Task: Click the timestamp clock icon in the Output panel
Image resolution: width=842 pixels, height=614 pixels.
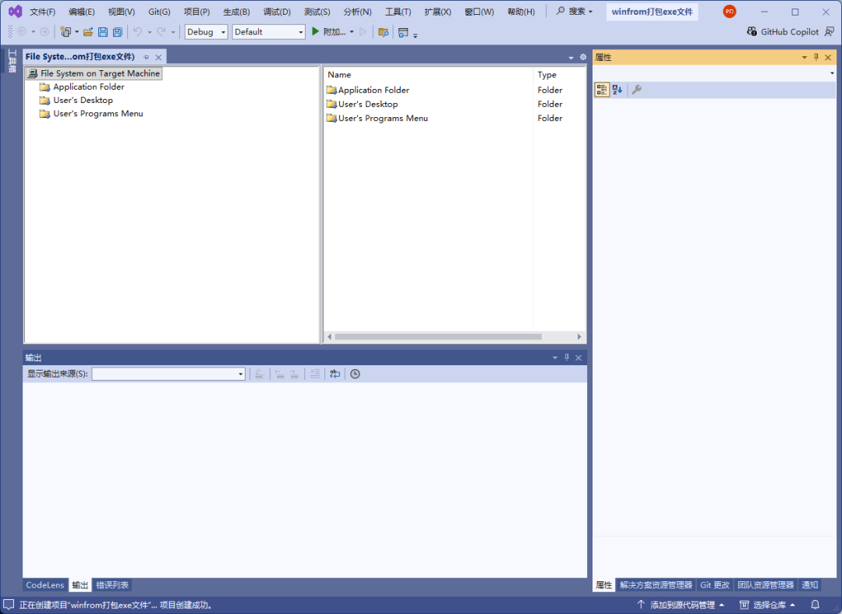Action: click(x=355, y=374)
